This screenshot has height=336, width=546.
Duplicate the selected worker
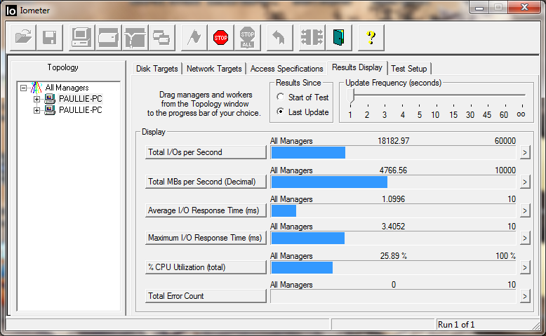[161, 37]
